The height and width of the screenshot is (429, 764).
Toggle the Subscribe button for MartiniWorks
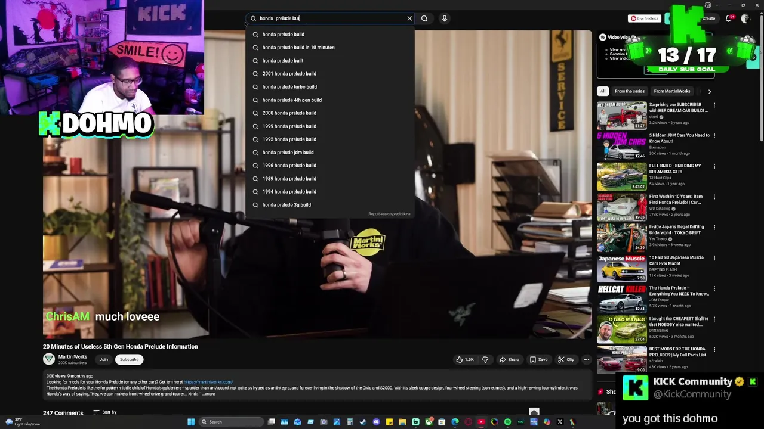pos(129,360)
